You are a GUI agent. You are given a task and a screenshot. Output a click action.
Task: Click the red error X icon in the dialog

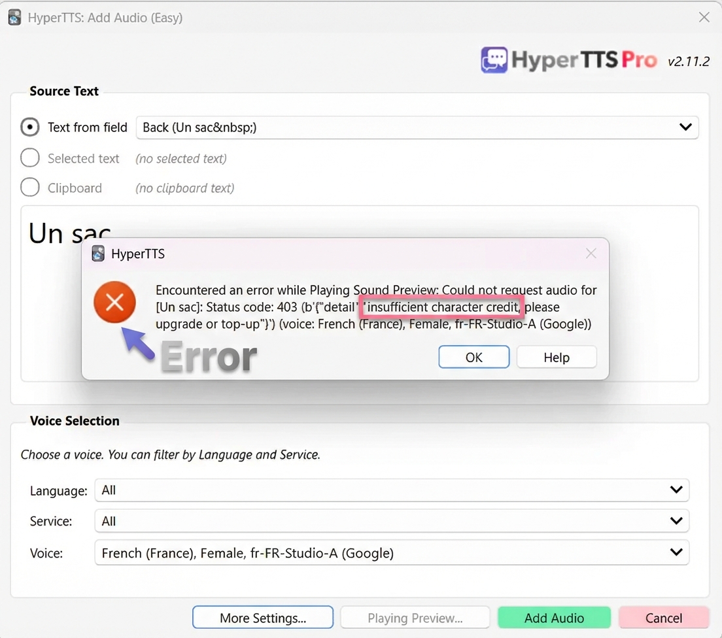click(114, 302)
